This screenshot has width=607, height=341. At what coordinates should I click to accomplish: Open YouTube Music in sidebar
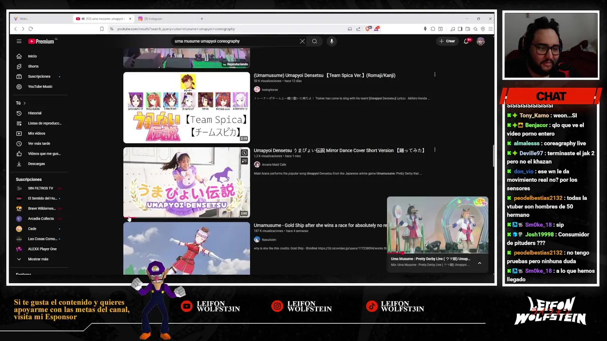pos(40,87)
